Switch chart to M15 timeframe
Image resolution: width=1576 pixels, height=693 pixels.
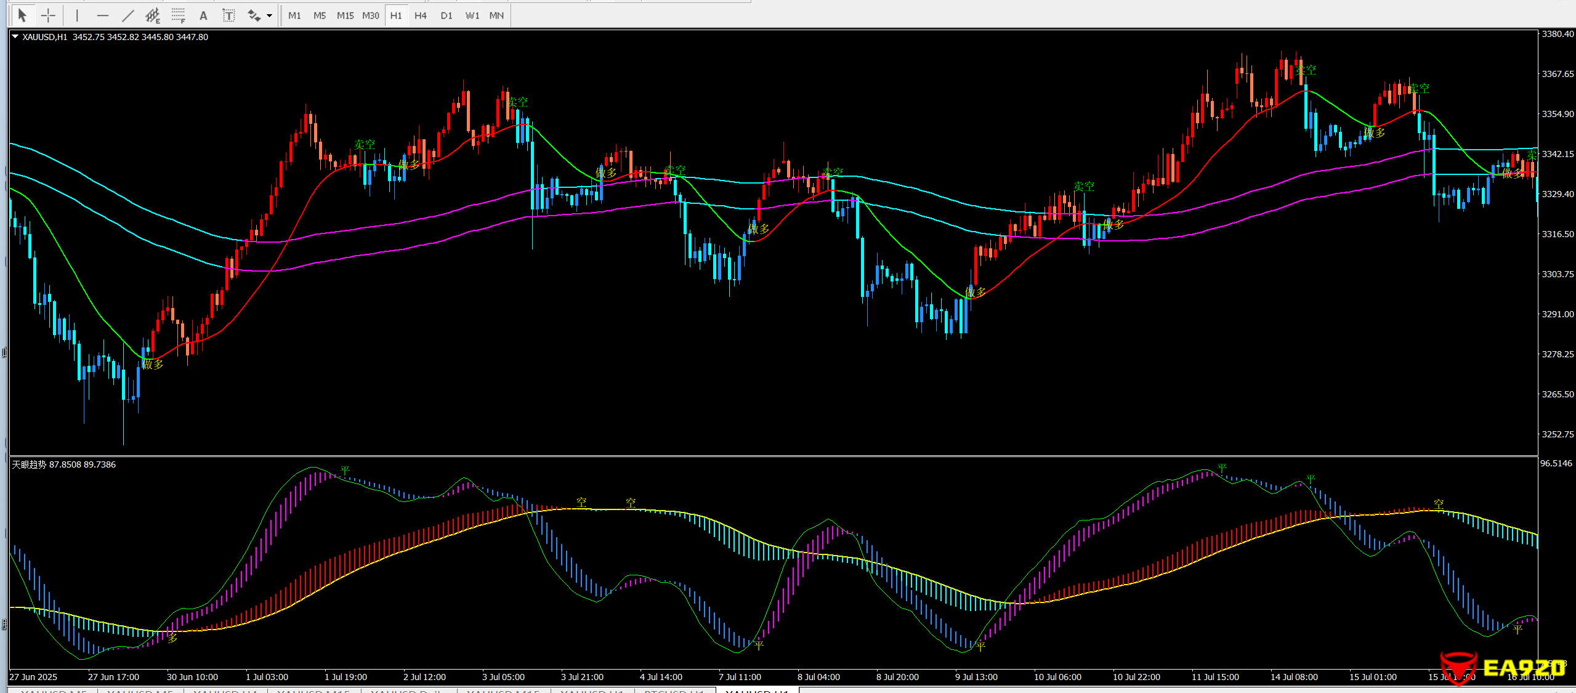(x=345, y=15)
